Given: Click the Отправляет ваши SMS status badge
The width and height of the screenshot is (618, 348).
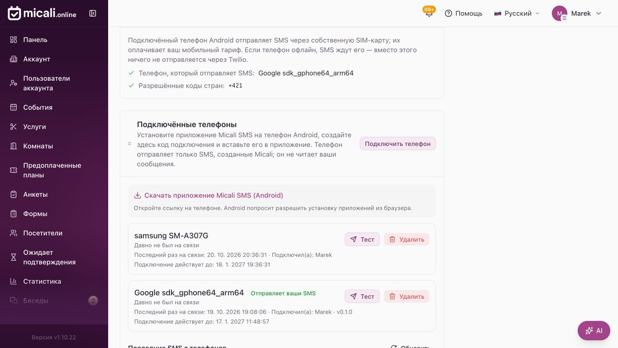Looking at the screenshot, I should tap(283, 293).
